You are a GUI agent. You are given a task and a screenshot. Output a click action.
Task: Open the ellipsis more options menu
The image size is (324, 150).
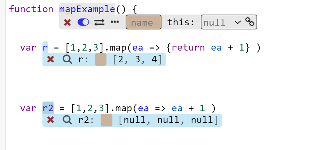tap(115, 22)
